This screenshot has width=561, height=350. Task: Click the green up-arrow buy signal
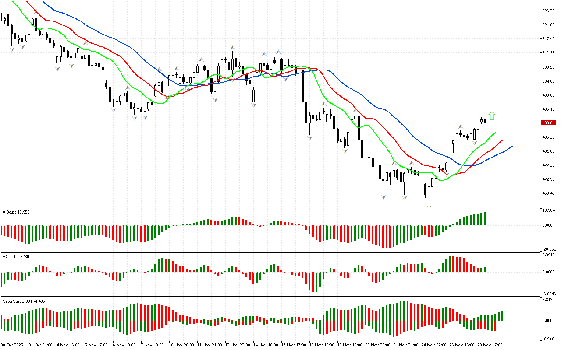click(492, 115)
